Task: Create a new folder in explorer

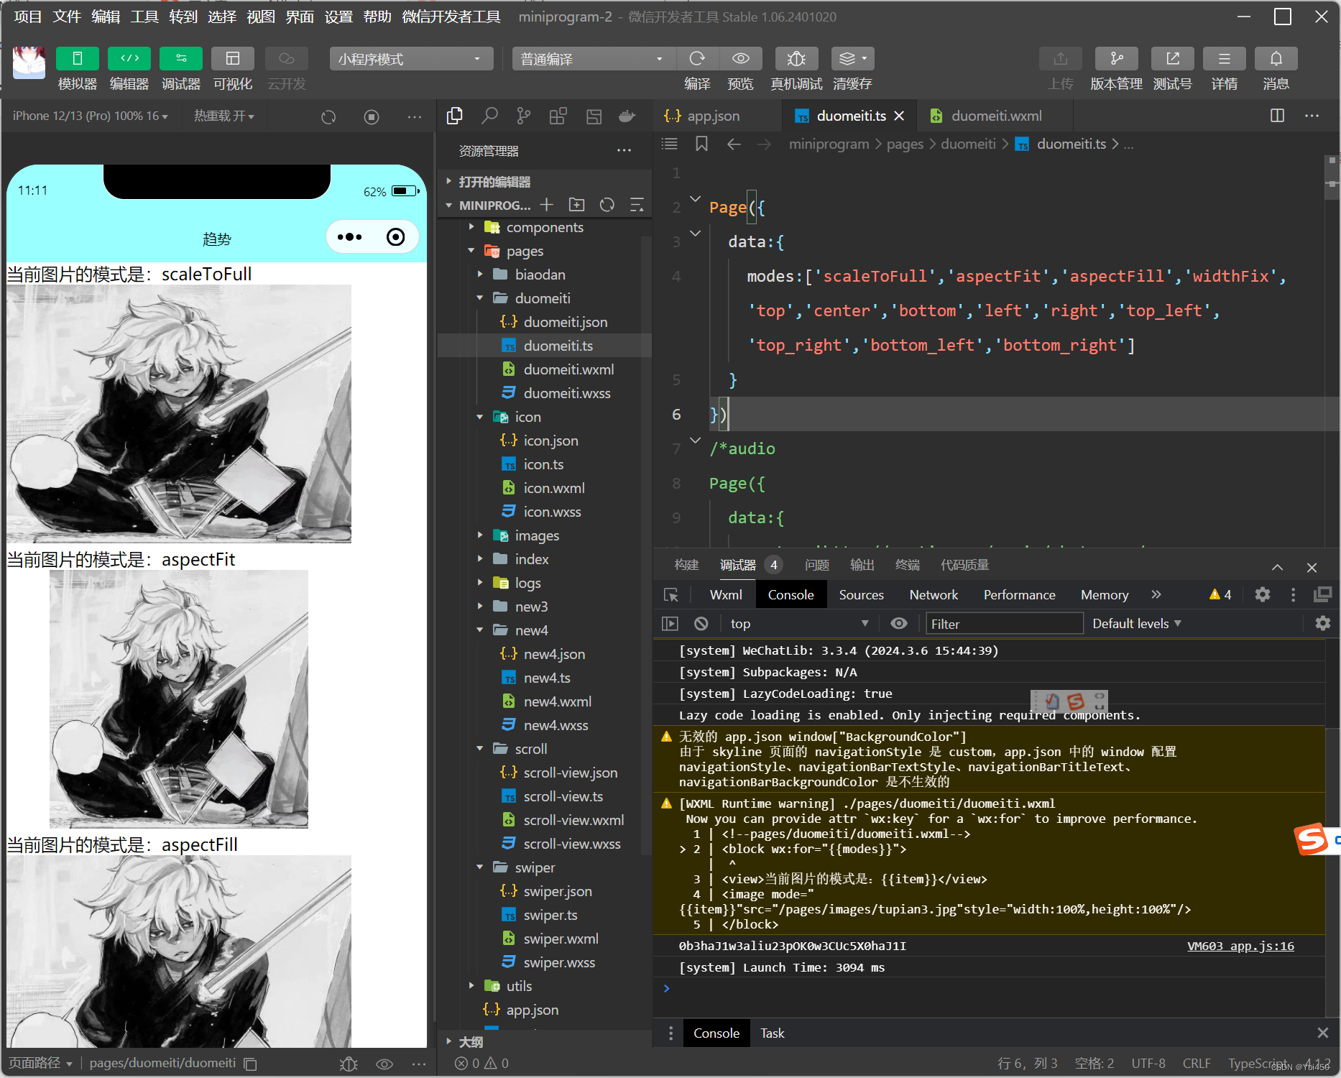Action: coord(576,205)
